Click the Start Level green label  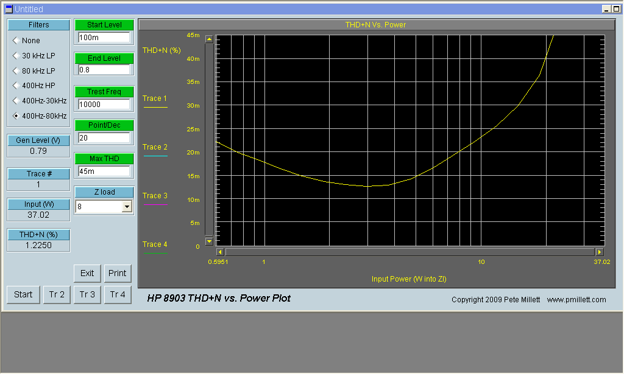pos(104,24)
